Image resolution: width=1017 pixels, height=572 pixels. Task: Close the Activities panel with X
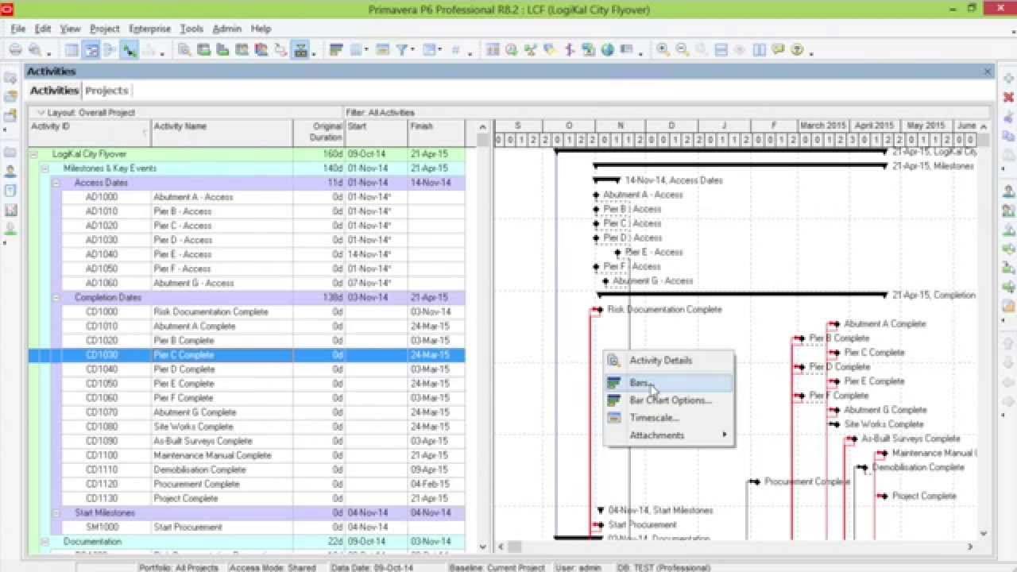[x=988, y=71]
